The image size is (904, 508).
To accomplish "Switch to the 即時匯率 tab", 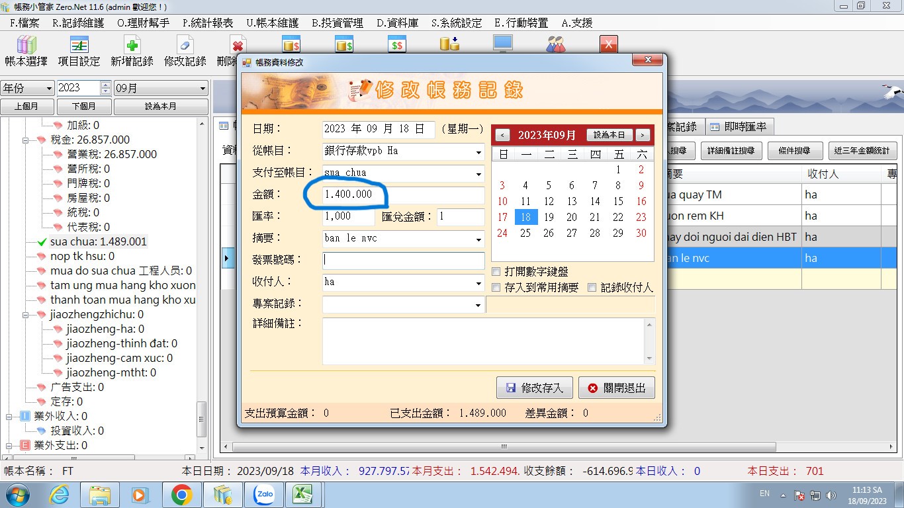I will [739, 126].
